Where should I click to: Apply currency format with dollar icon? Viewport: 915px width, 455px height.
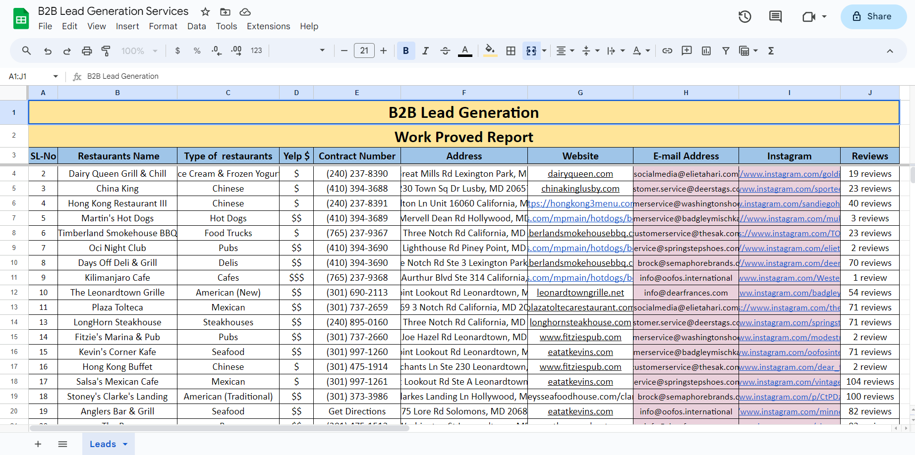(177, 51)
